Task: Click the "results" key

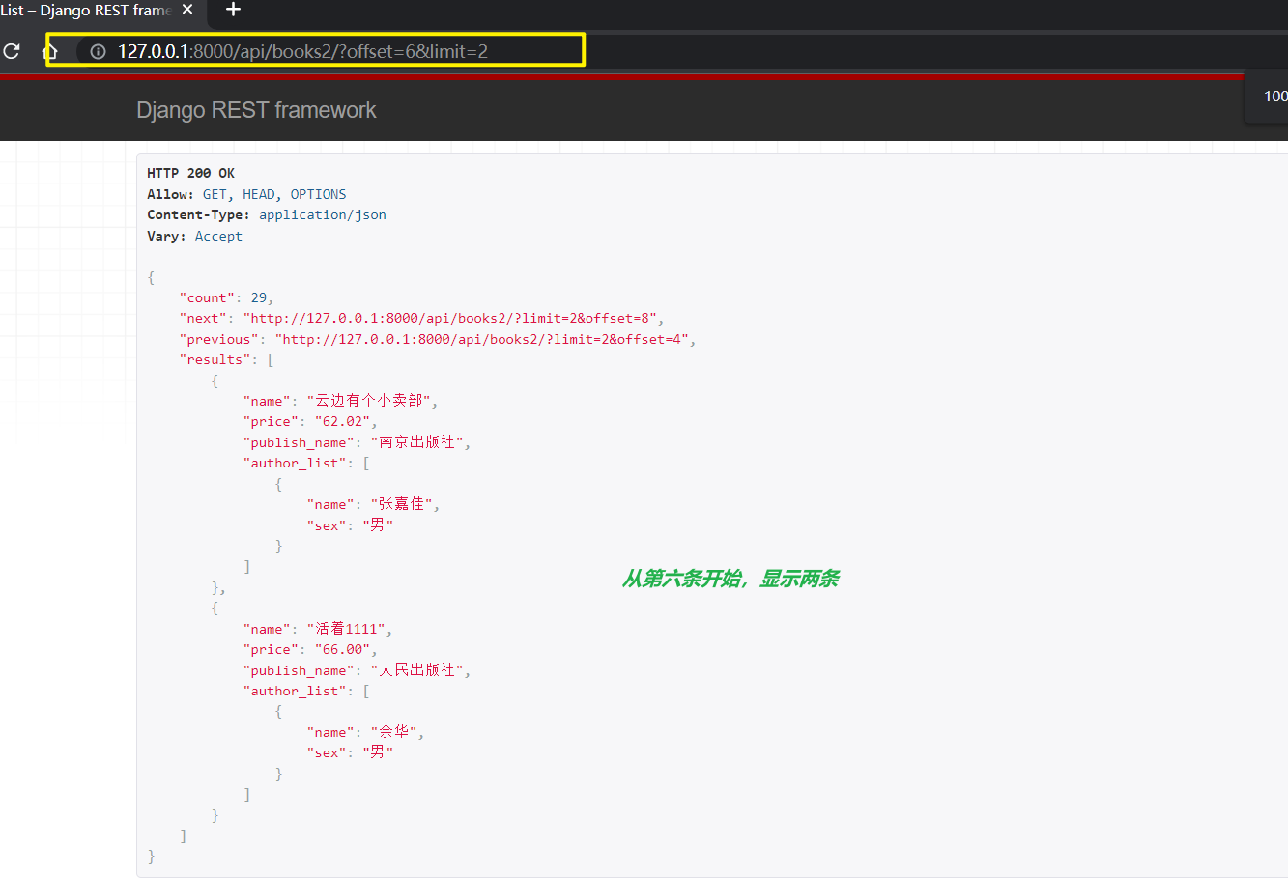Action: click(x=215, y=359)
